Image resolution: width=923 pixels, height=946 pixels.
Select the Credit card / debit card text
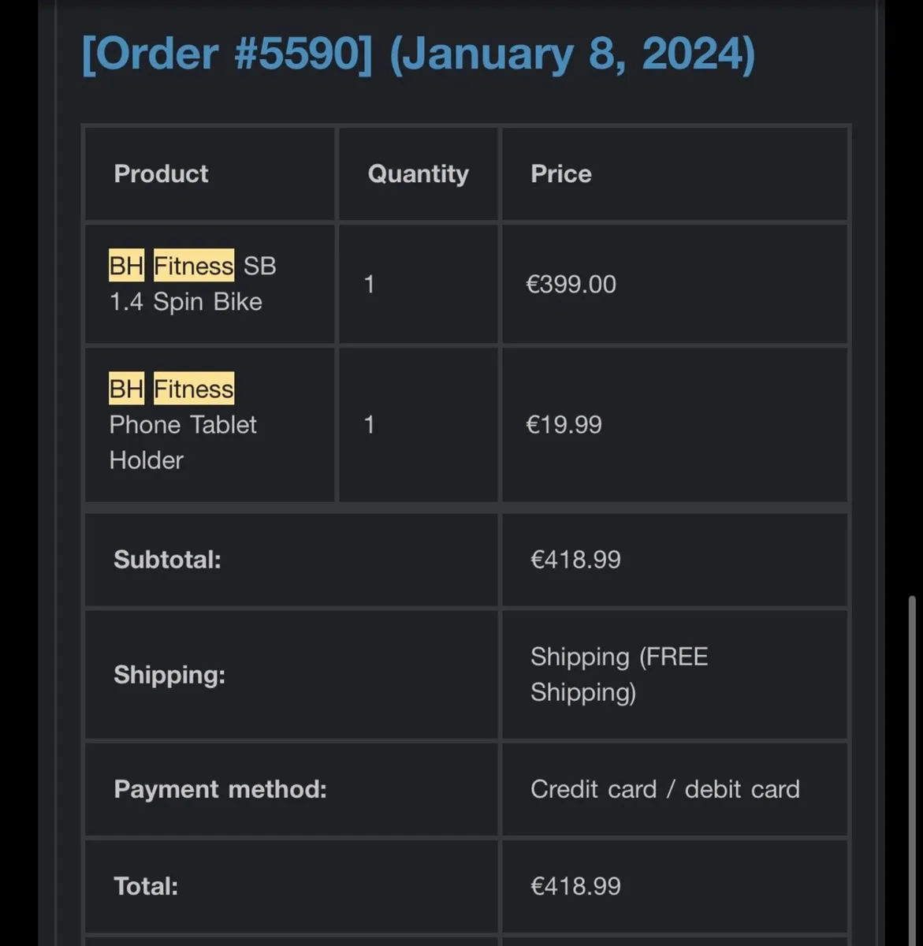coord(664,789)
